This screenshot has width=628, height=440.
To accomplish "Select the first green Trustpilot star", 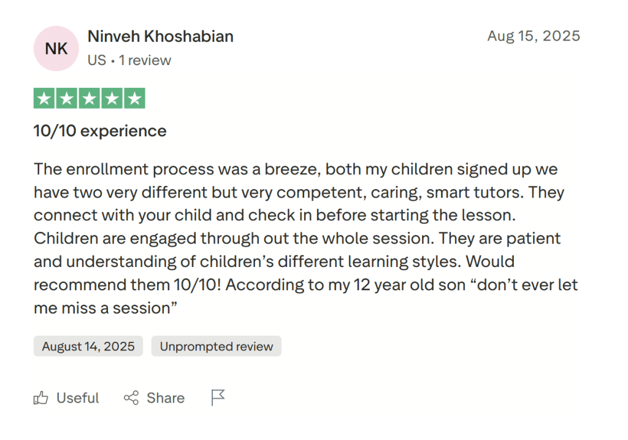I will [x=44, y=98].
